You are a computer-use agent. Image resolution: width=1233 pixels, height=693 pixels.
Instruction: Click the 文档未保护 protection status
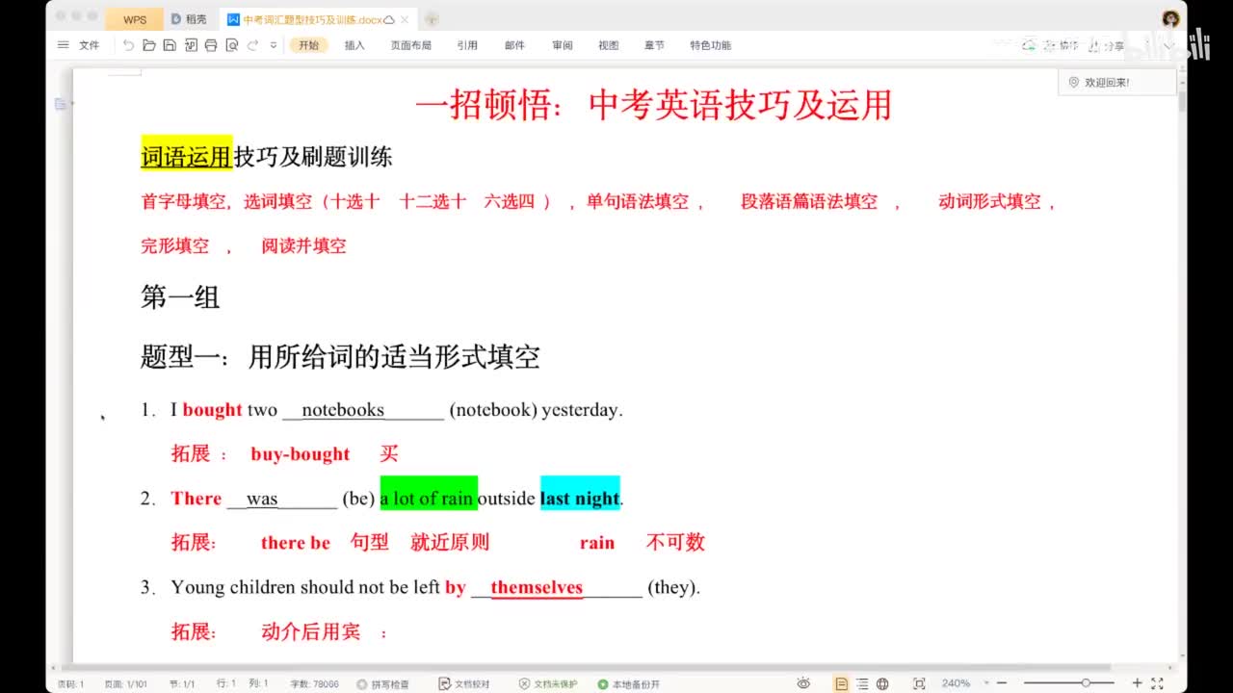click(548, 684)
